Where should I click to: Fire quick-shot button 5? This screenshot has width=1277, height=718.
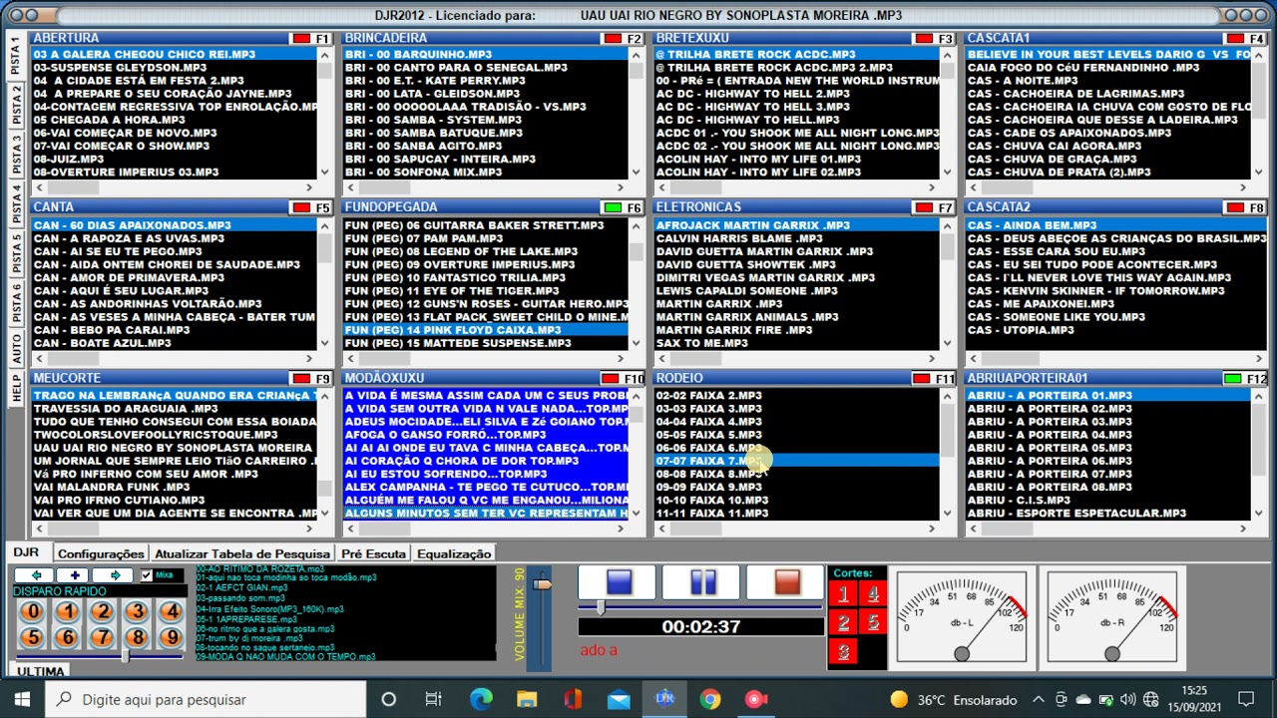click(33, 637)
